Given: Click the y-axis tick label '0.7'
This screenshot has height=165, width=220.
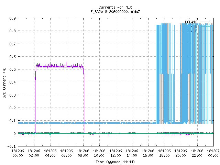Looking at the screenshot, I should 12,44.
